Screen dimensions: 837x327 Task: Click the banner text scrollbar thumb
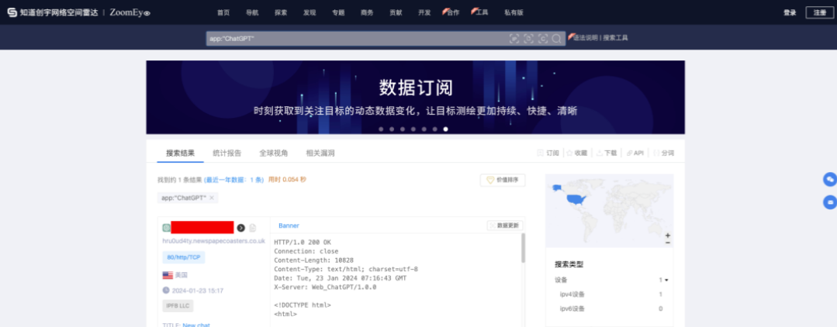[x=523, y=248]
